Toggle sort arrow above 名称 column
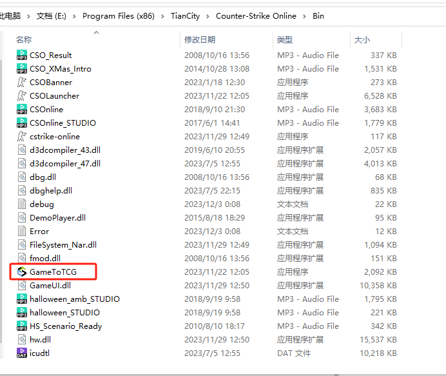 pos(97,32)
